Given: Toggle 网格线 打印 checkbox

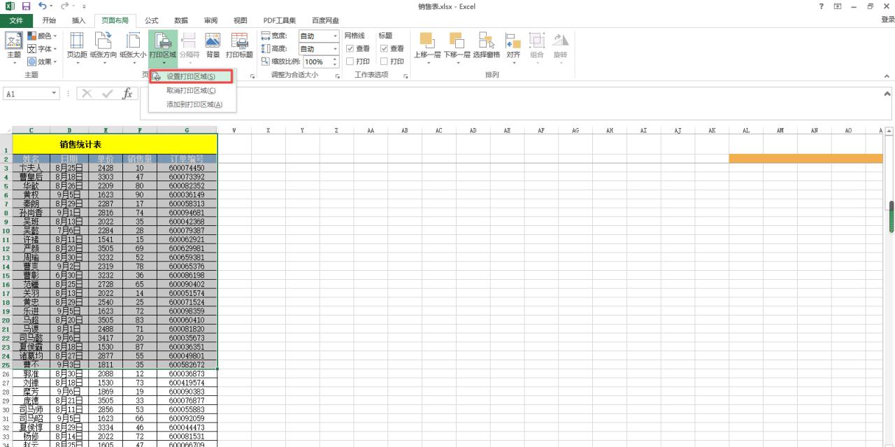Looking at the screenshot, I should pyautogui.click(x=351, y=61).
